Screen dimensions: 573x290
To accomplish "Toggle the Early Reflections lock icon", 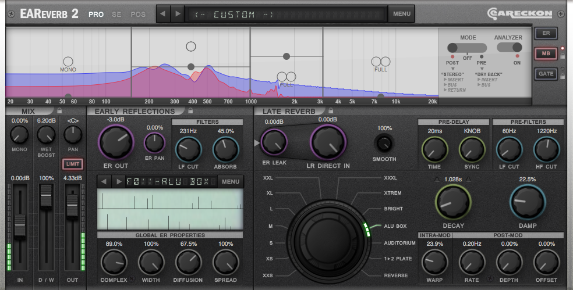I will [x=190, y=110].
